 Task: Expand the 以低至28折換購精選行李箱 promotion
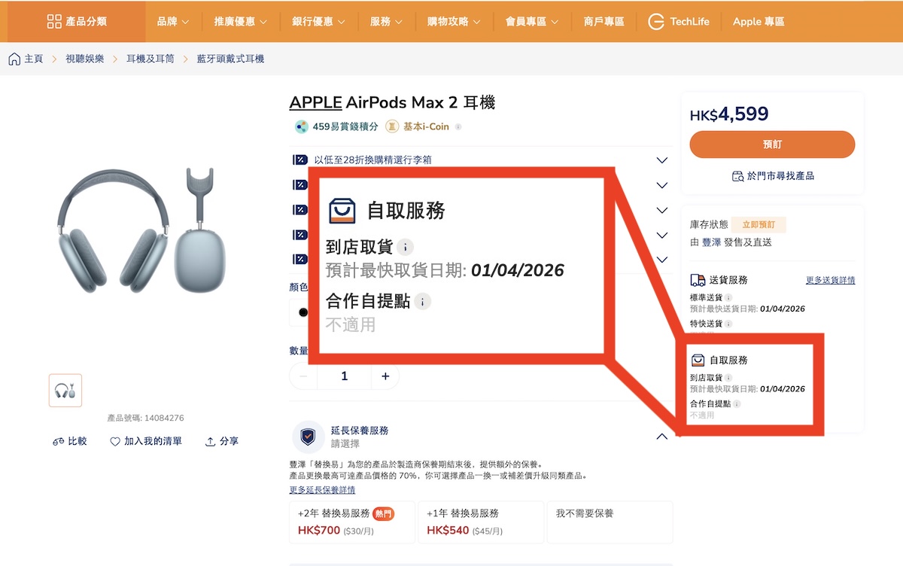661,160
